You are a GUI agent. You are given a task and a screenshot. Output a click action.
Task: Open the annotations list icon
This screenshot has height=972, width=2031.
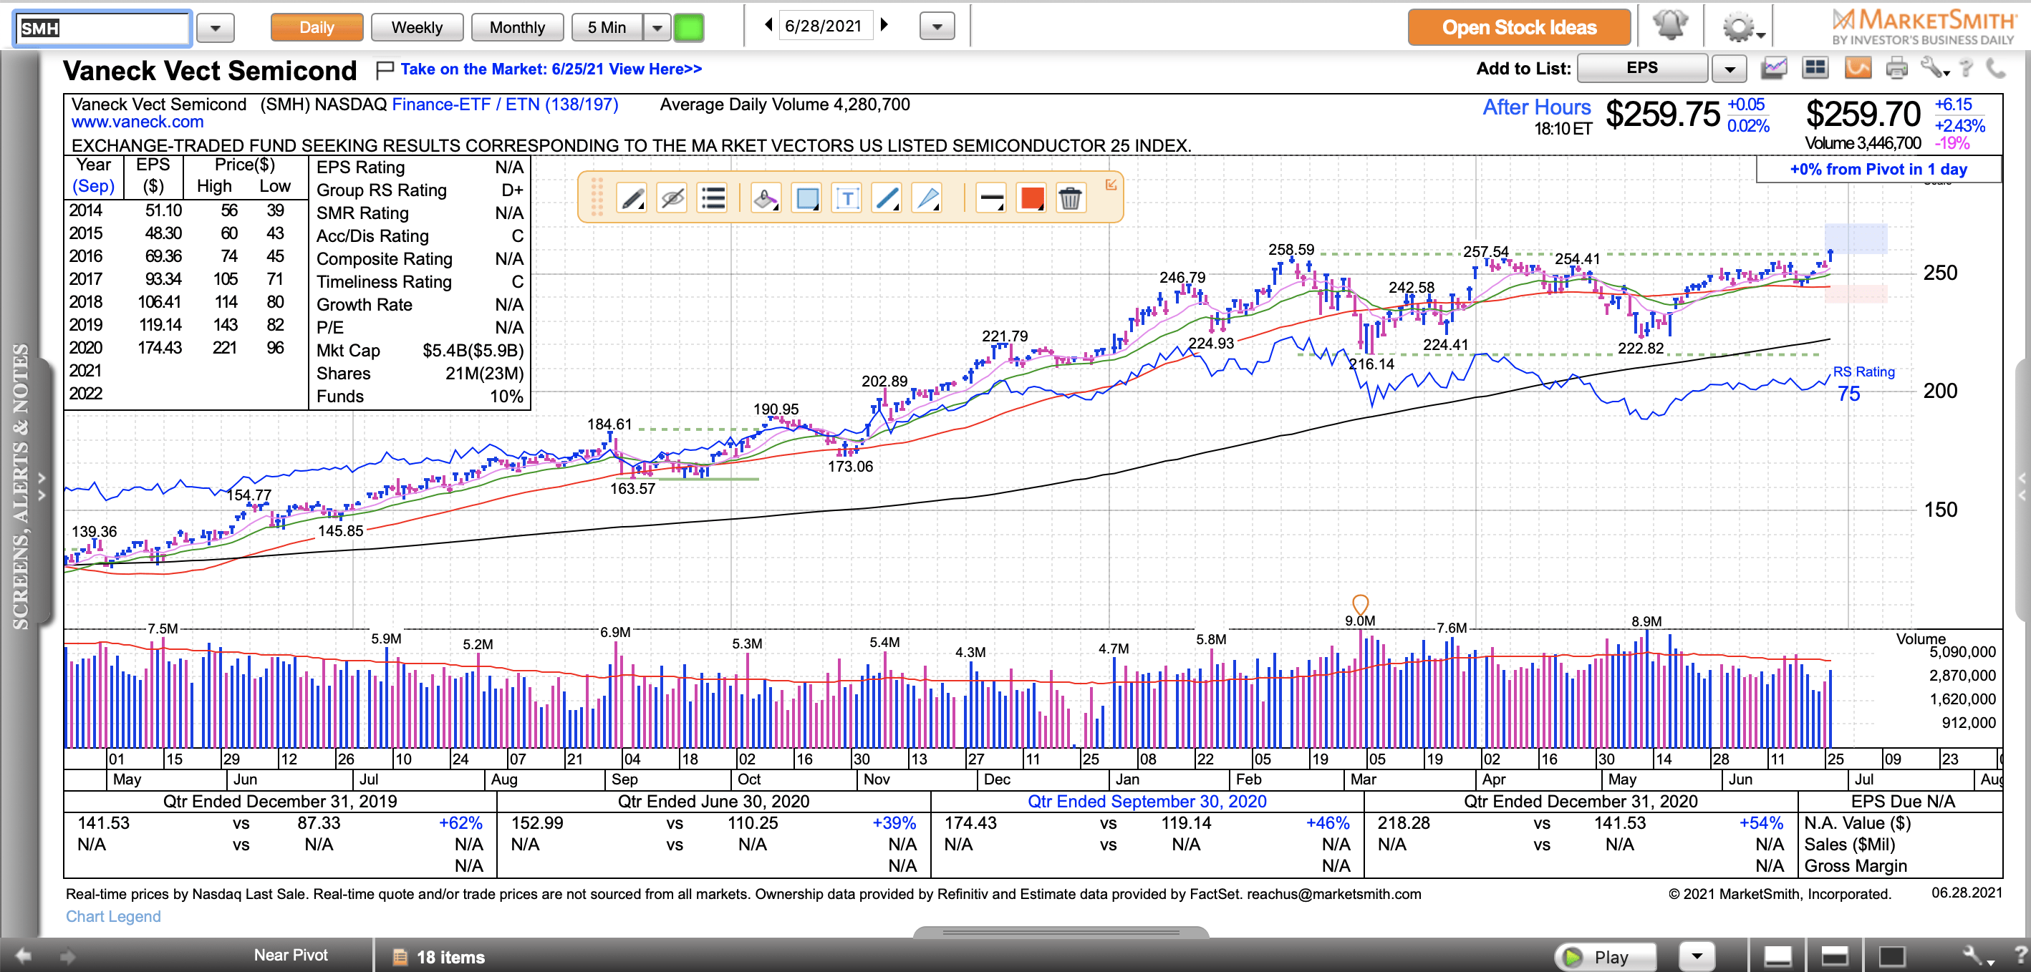click(713, 198)
